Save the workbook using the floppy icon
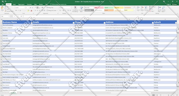This screenshot has width=179, height=96. 3,1
